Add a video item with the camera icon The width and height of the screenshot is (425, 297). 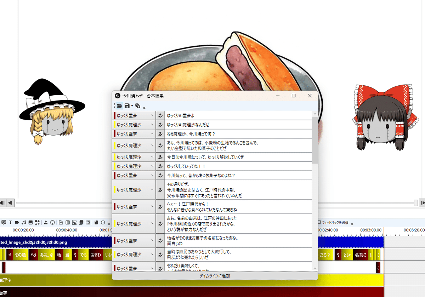pos(17,222)
